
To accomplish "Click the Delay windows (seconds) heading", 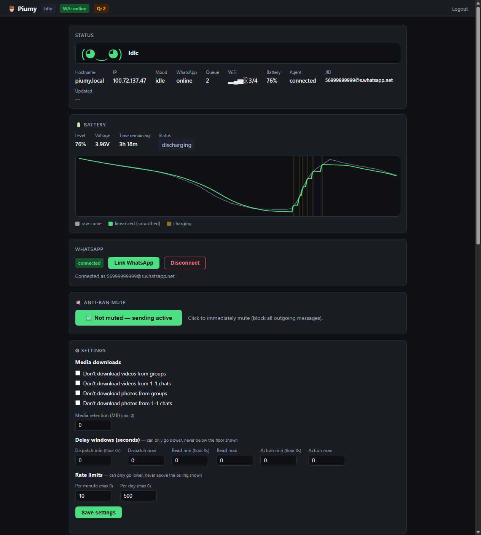I will point(107,440).
